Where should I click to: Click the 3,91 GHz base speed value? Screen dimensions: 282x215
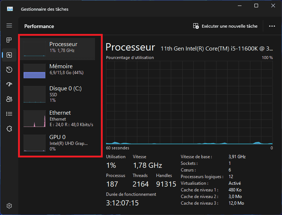[237, 157]
